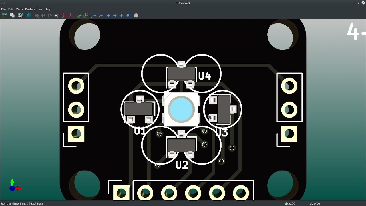This screenshot has height=206, width=366.
Task: Rotate X counterclockwise
Action: [71, 15]
